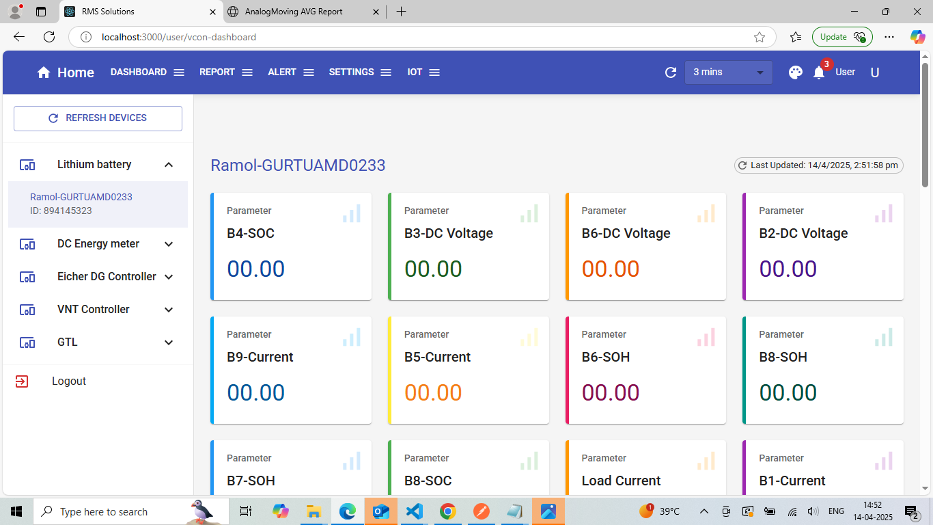Click the bar chart icon on B4-SOC card
This screenshot has height=525, width=933.
point(352,213)
